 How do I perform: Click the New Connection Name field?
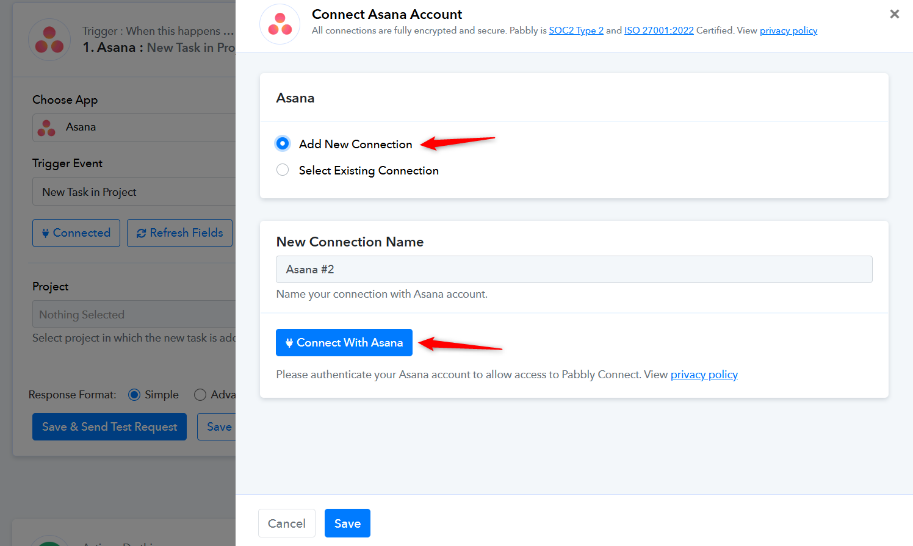(x=574, y=269)
